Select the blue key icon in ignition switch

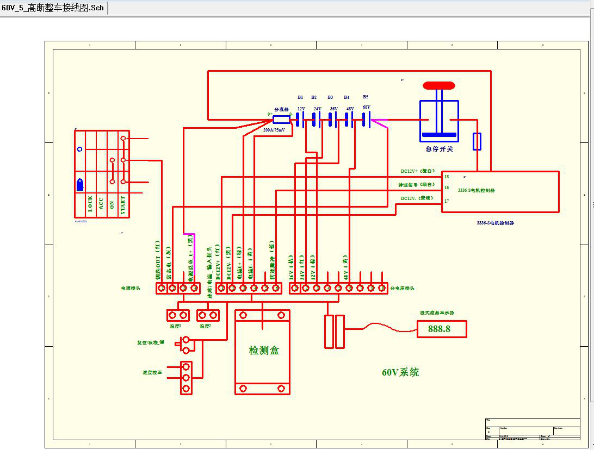point(80,185)
